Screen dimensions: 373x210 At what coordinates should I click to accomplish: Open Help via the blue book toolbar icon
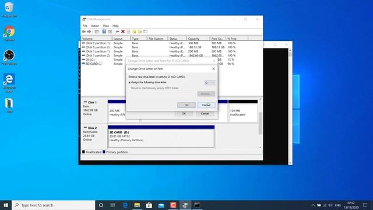pos(104,32)
